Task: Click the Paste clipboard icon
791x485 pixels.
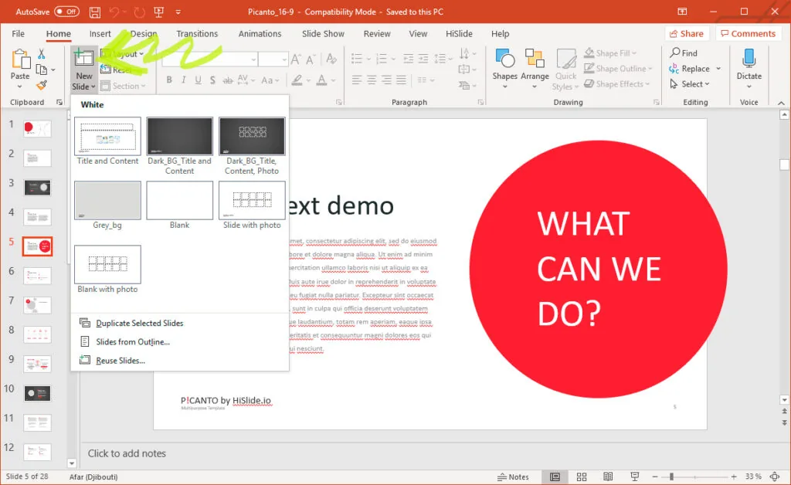Action: [x=20, y=59]
